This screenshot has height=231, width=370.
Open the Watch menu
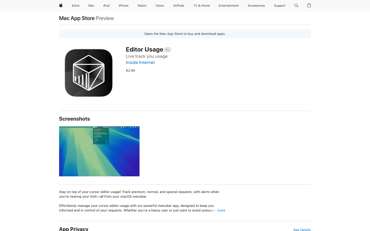[x=142, y=6]
